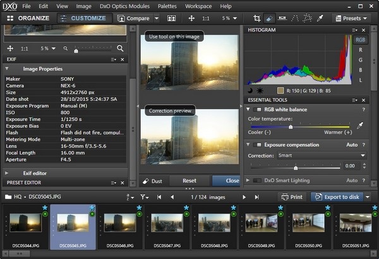
Task: Select the Multi-point color balance tool
Action: point(307,18)
